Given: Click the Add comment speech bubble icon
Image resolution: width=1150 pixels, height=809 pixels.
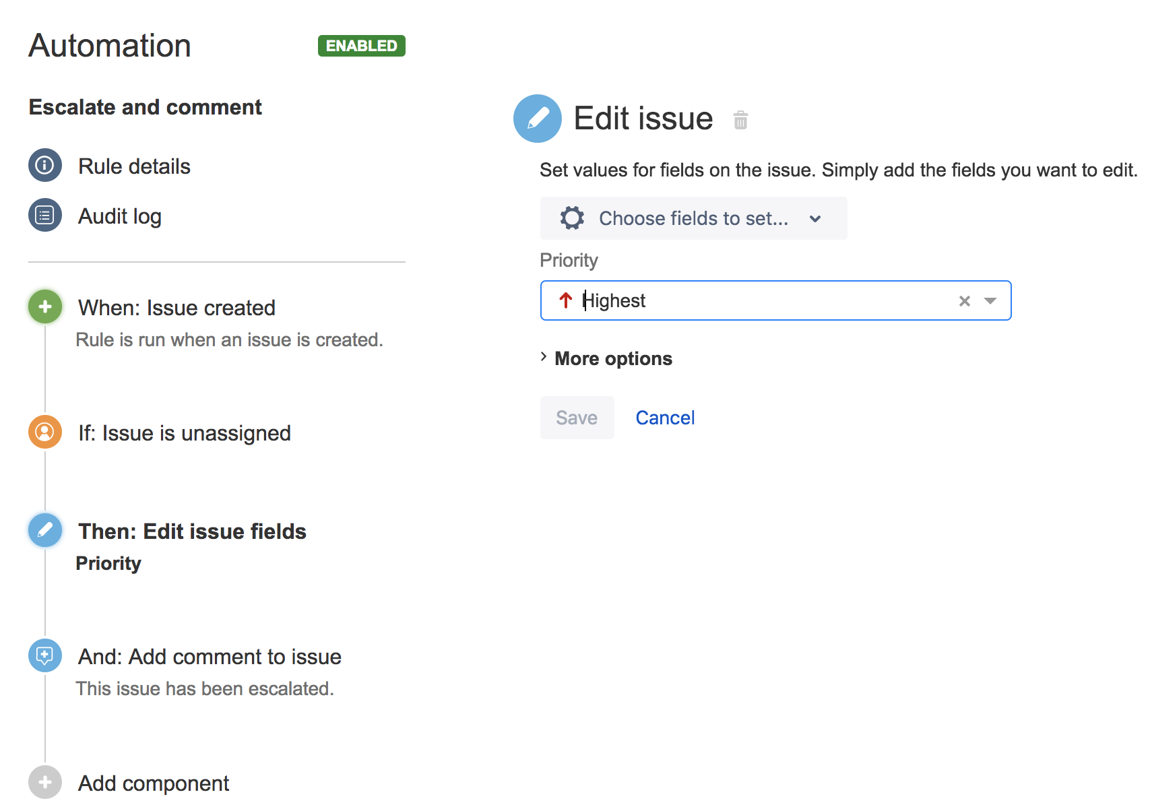Looking at the screenshot, I should point(45,655).
